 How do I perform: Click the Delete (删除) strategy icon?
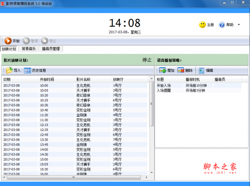181,70
